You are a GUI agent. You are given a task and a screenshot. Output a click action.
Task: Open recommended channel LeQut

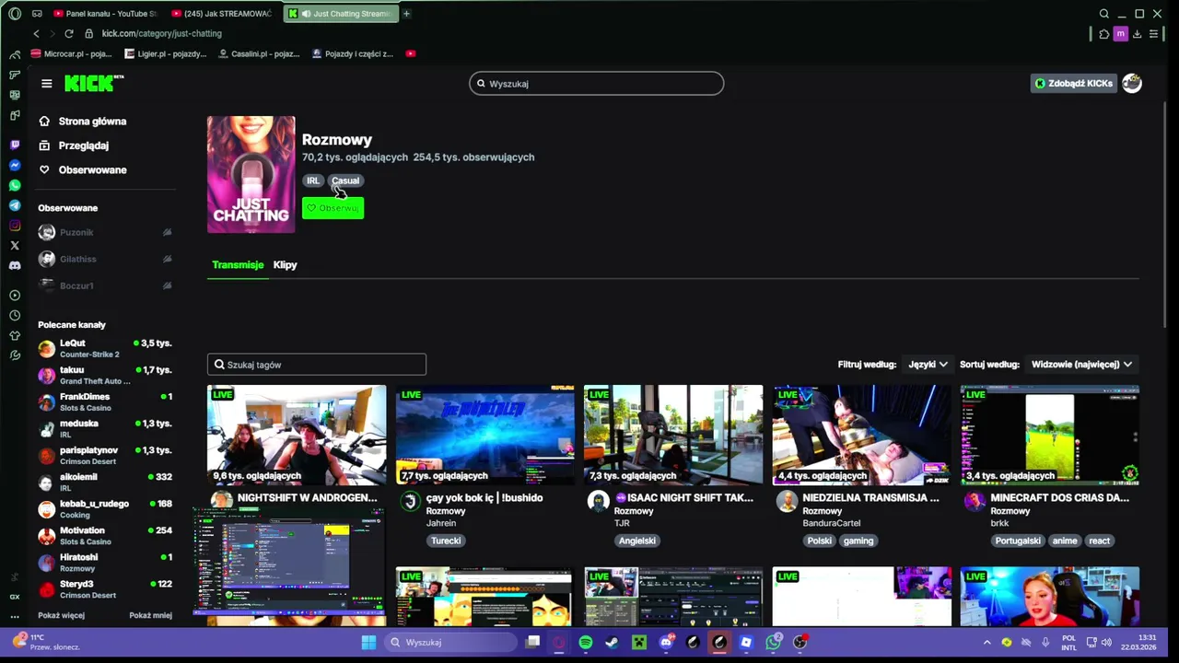pyautogui.click(x=105, y=349)
